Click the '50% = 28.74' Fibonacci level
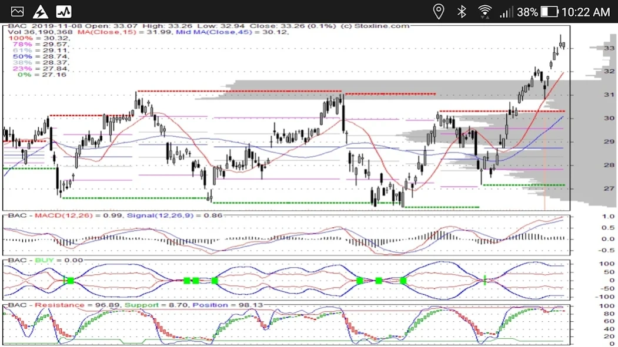Screen dimensions: 618x347 pos(41,56)
